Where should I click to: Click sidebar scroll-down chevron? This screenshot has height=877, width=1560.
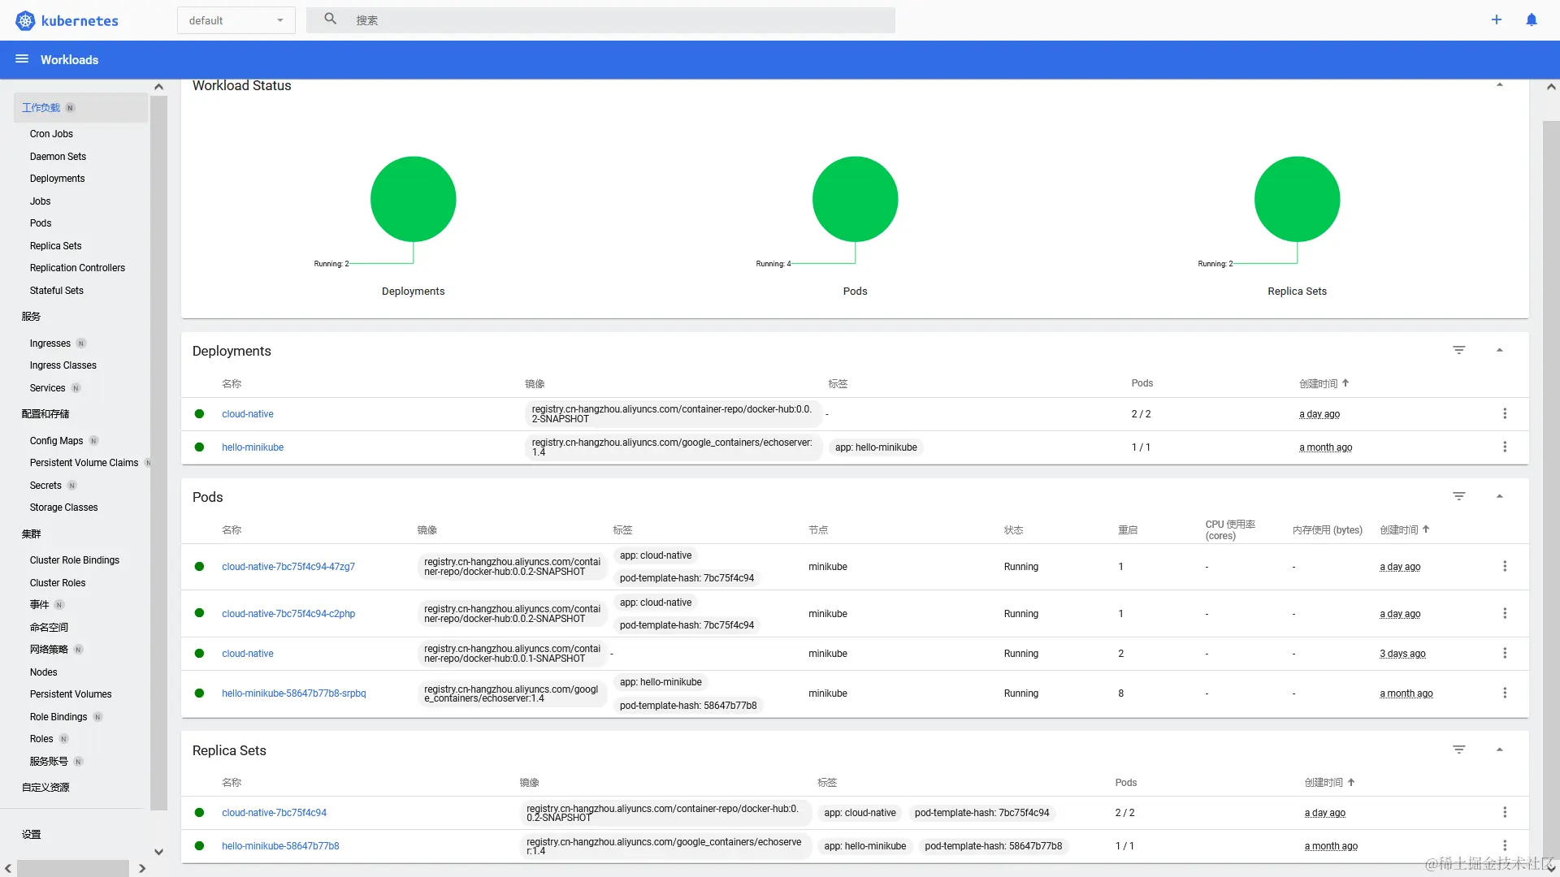(158, 852)
